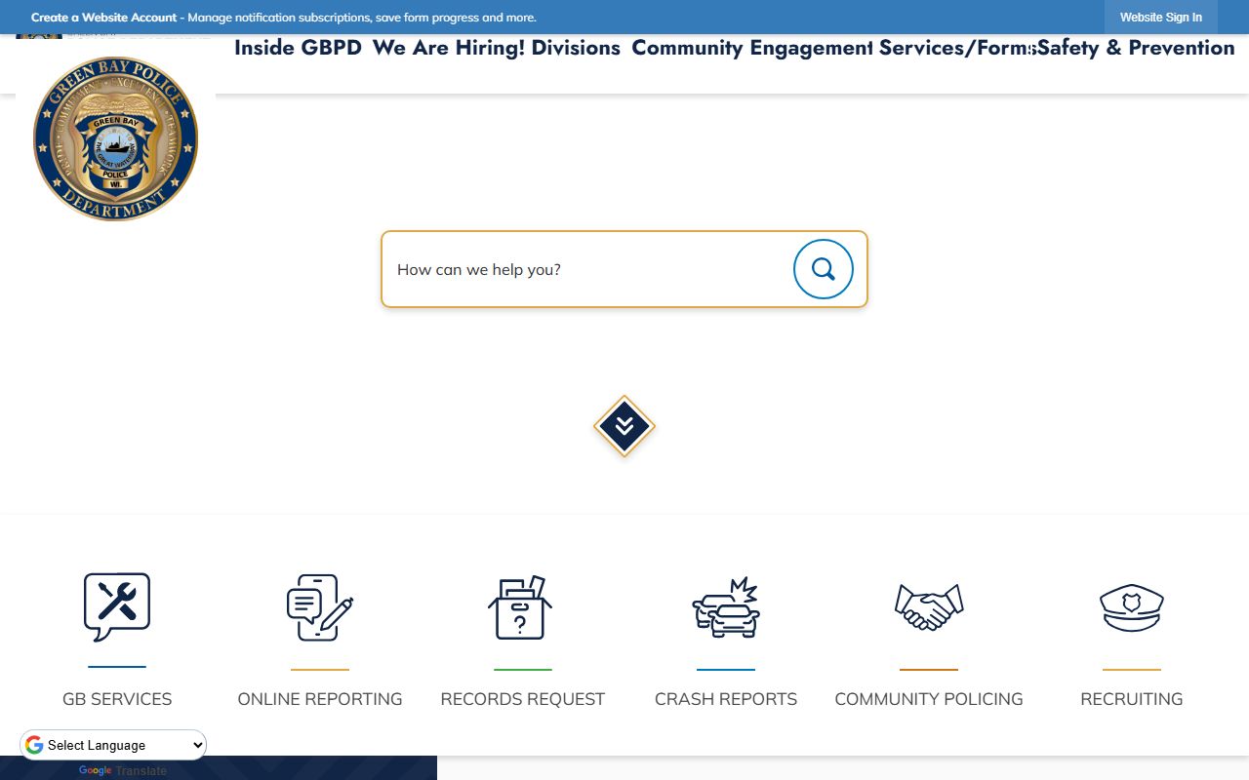Click the Crash Reports car collision icon
The height and width of the screenshot is (780, 1249).
pyautogui.click(x=725, y=606)
